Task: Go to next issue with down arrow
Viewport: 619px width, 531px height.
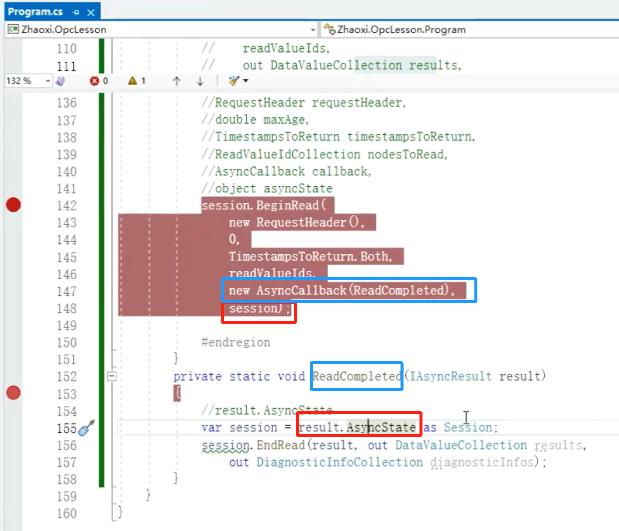Action: (x=200, y=81)
